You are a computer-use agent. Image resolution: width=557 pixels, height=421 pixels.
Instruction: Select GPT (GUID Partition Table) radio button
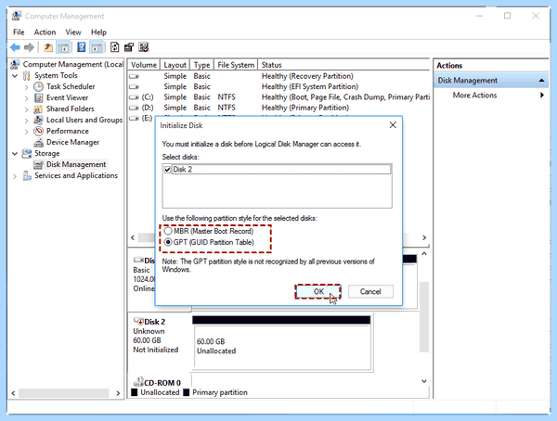[168, 242]
